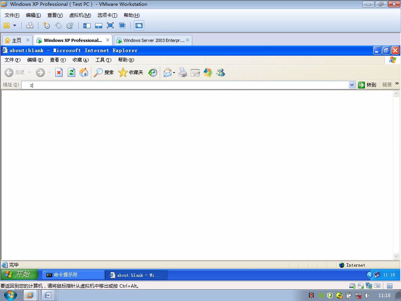Click the IE forward arrow button
The height and width of the screenshot is (301, 401).
40,73
